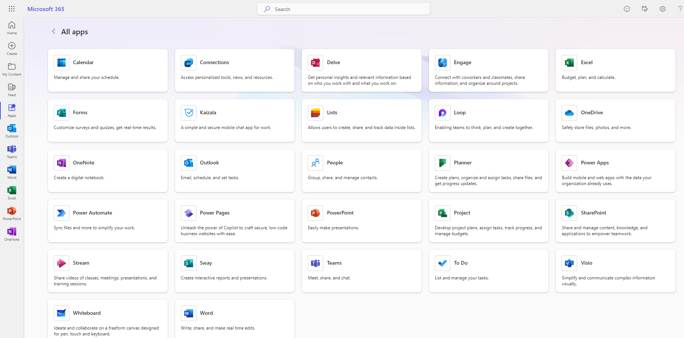Open the SharePoint app card icon

569,213
